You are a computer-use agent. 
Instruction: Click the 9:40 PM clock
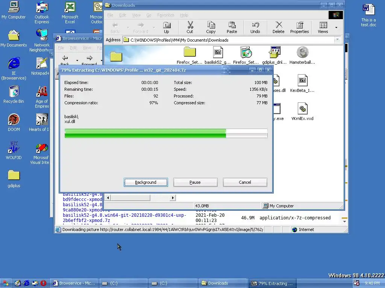[x=372, y=283]
